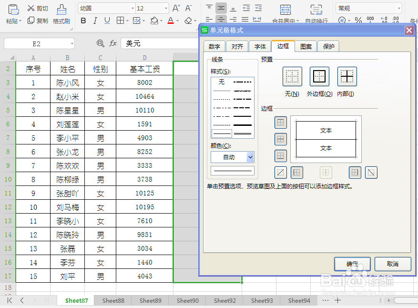Image resolution: width=418 pixels, height=308 pixels.
Task: Select the 外边框 outer border preset
Action: click(x=319, y=76)
